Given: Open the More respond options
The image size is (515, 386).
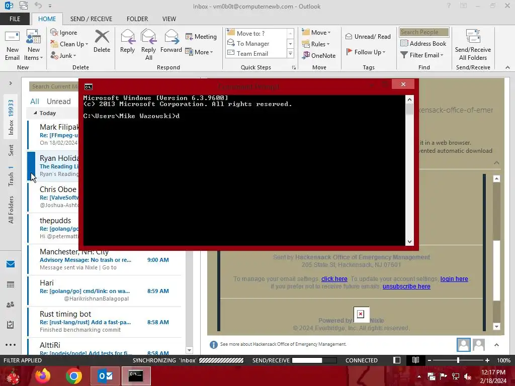Looking at the screenshot, I should [199, 52].
